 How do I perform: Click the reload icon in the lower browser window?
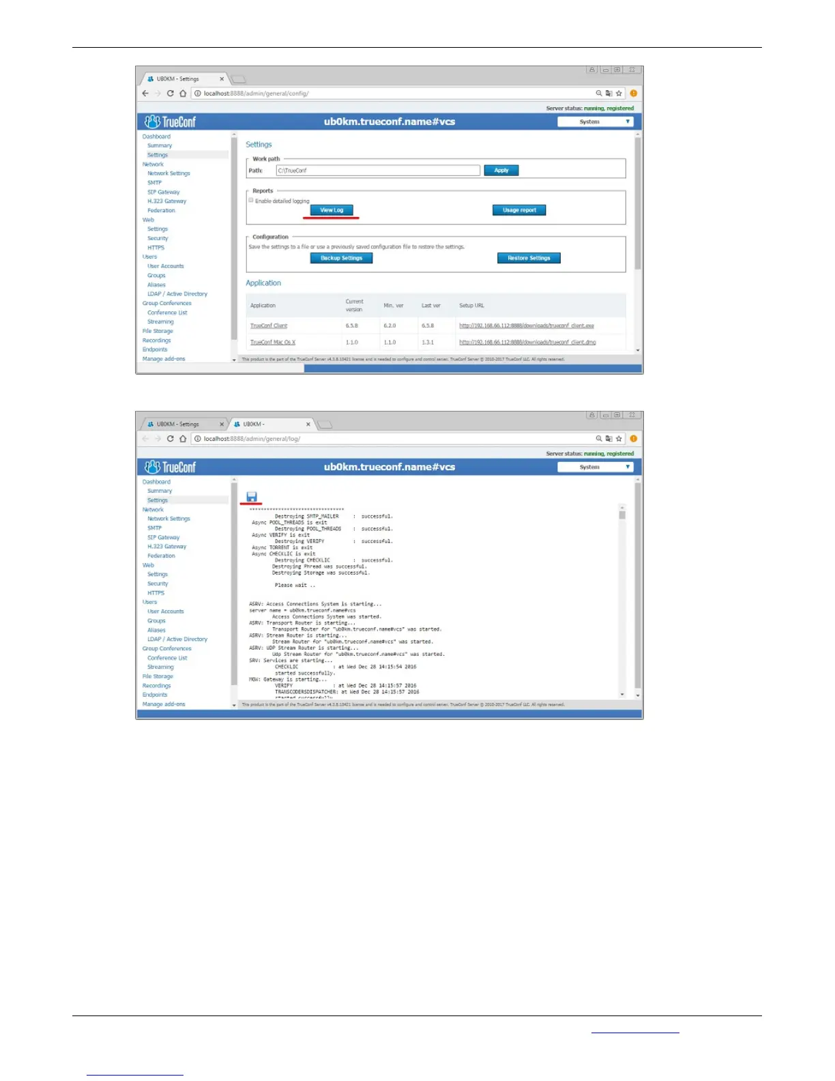(x=171, y=439)
